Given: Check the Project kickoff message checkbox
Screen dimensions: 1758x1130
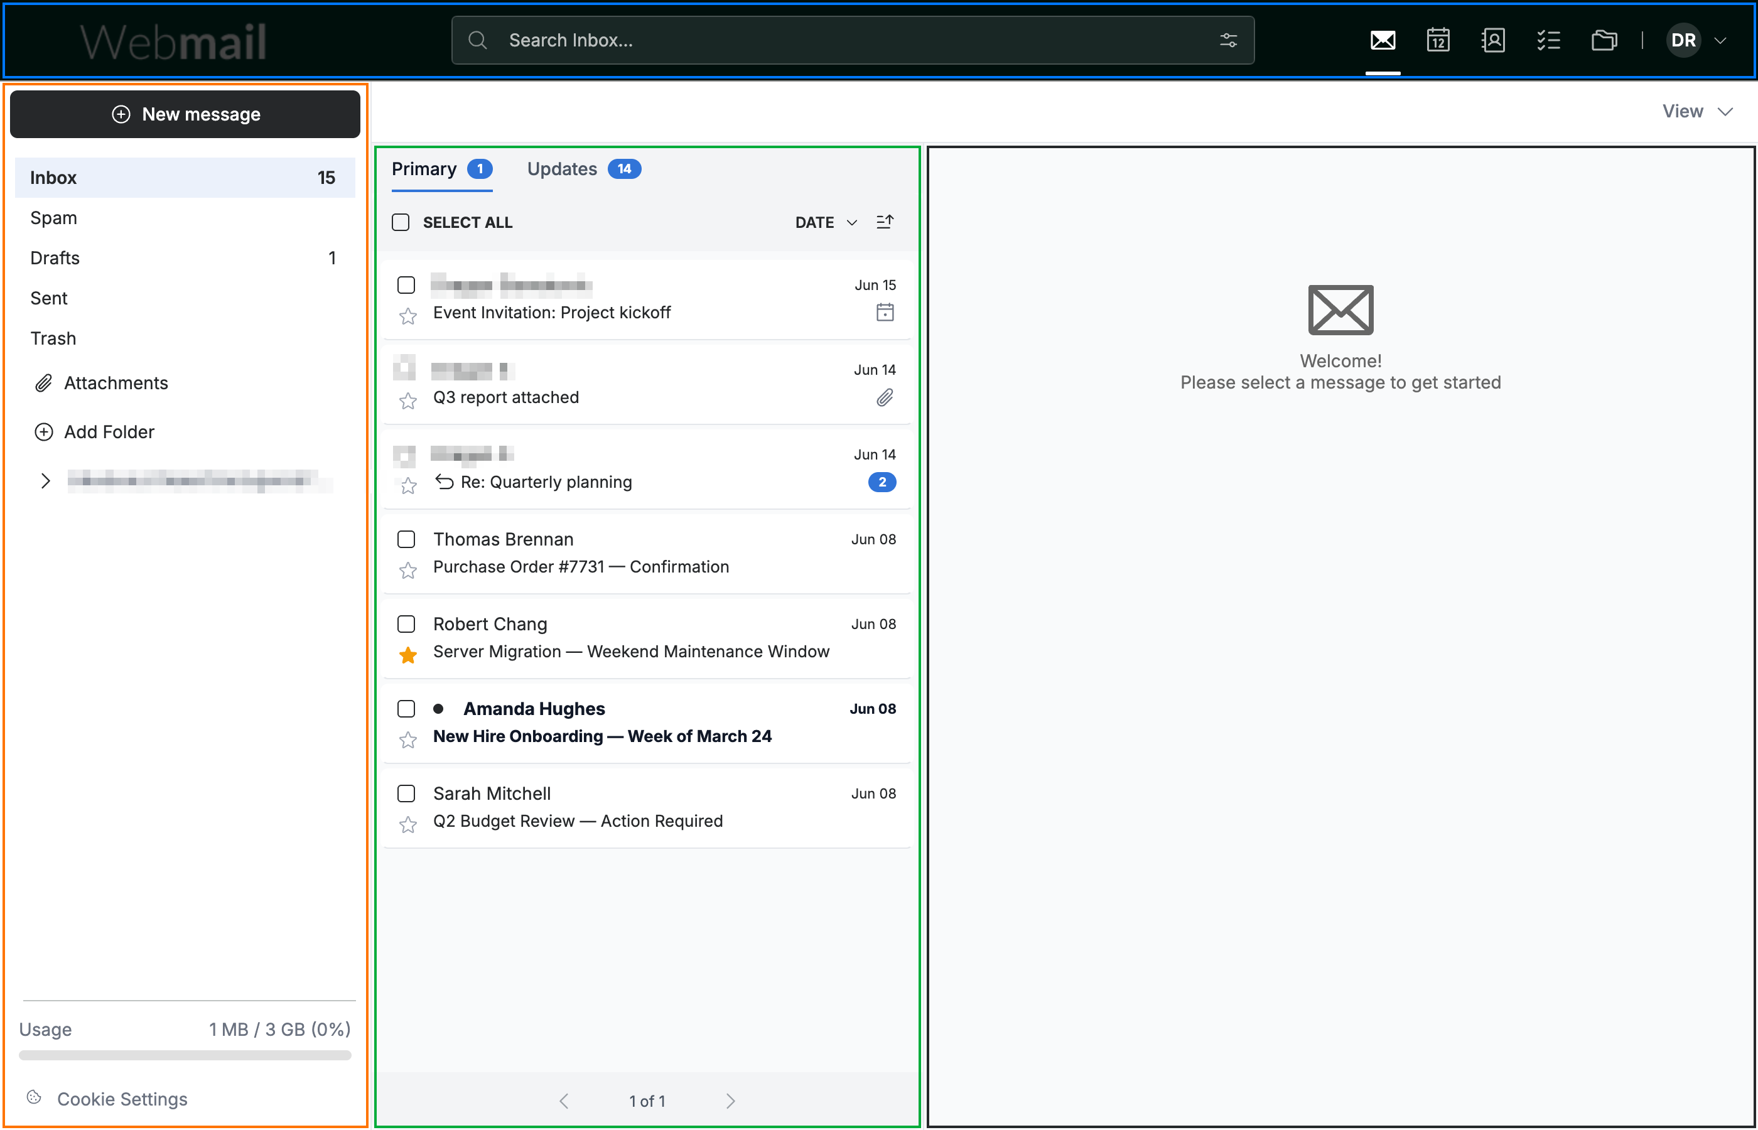Looking at the screenshot, I should pyautogui.click(x=406, y=285).
